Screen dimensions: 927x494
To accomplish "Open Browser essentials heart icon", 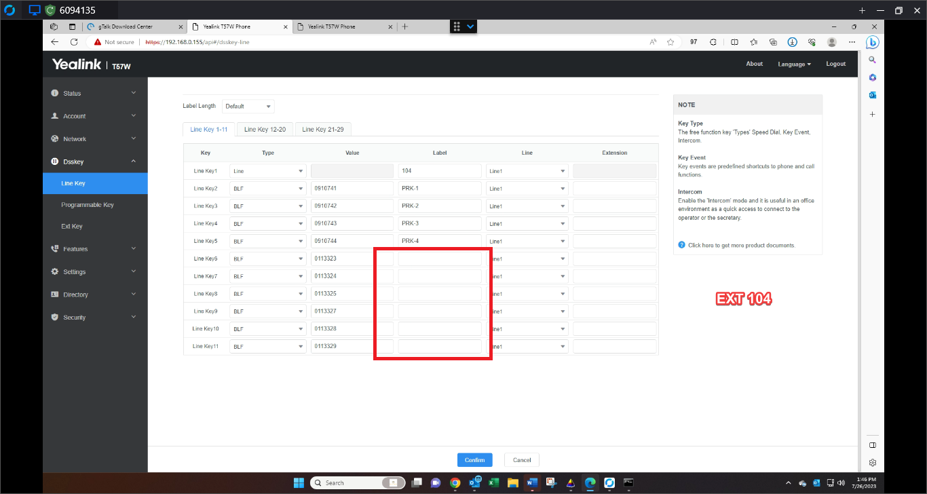I will [x=812, y=41].
